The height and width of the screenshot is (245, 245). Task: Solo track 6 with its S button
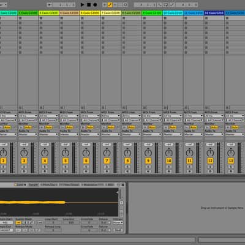[x=86, y=167]
